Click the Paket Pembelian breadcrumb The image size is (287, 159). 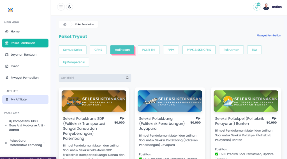(84, 24)
